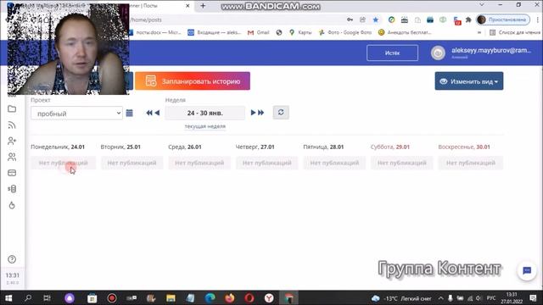Image resolution: width=543 pixels, height=305 pixels.
Task: Open the payment card icon in sidebar
Action: pos(12,173)
